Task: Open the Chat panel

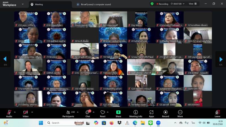Action: point(88,113)
